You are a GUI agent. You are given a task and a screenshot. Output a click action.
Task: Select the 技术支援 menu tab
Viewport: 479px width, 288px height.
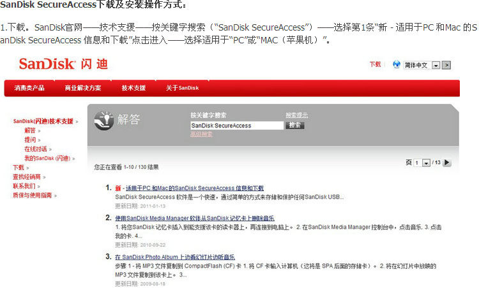click(133, 88)
